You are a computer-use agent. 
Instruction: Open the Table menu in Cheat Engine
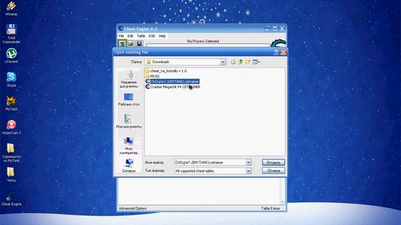click(x=141, y=36)
